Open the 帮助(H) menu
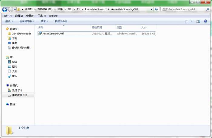The image size is (212, 138). point(53,16)
